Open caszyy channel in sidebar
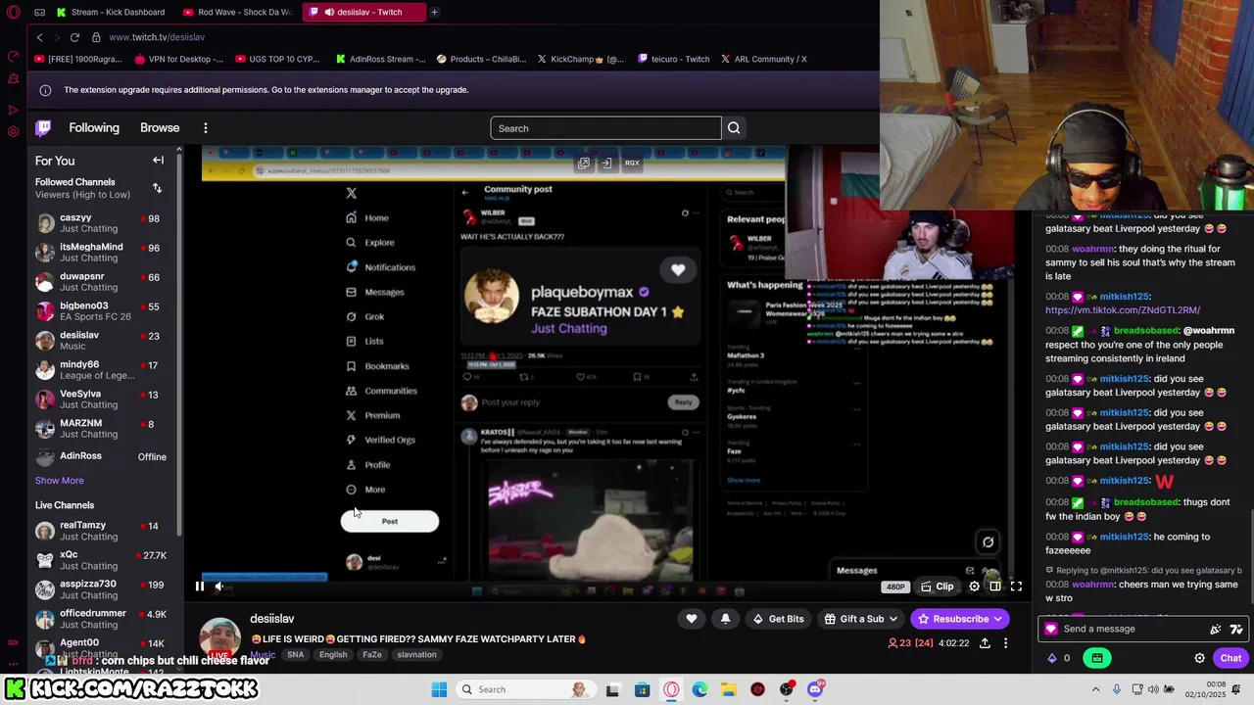1254x705 pixels. tap(101, 222)
